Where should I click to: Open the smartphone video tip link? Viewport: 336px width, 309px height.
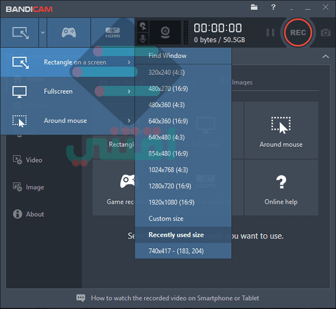pos(175,298)
